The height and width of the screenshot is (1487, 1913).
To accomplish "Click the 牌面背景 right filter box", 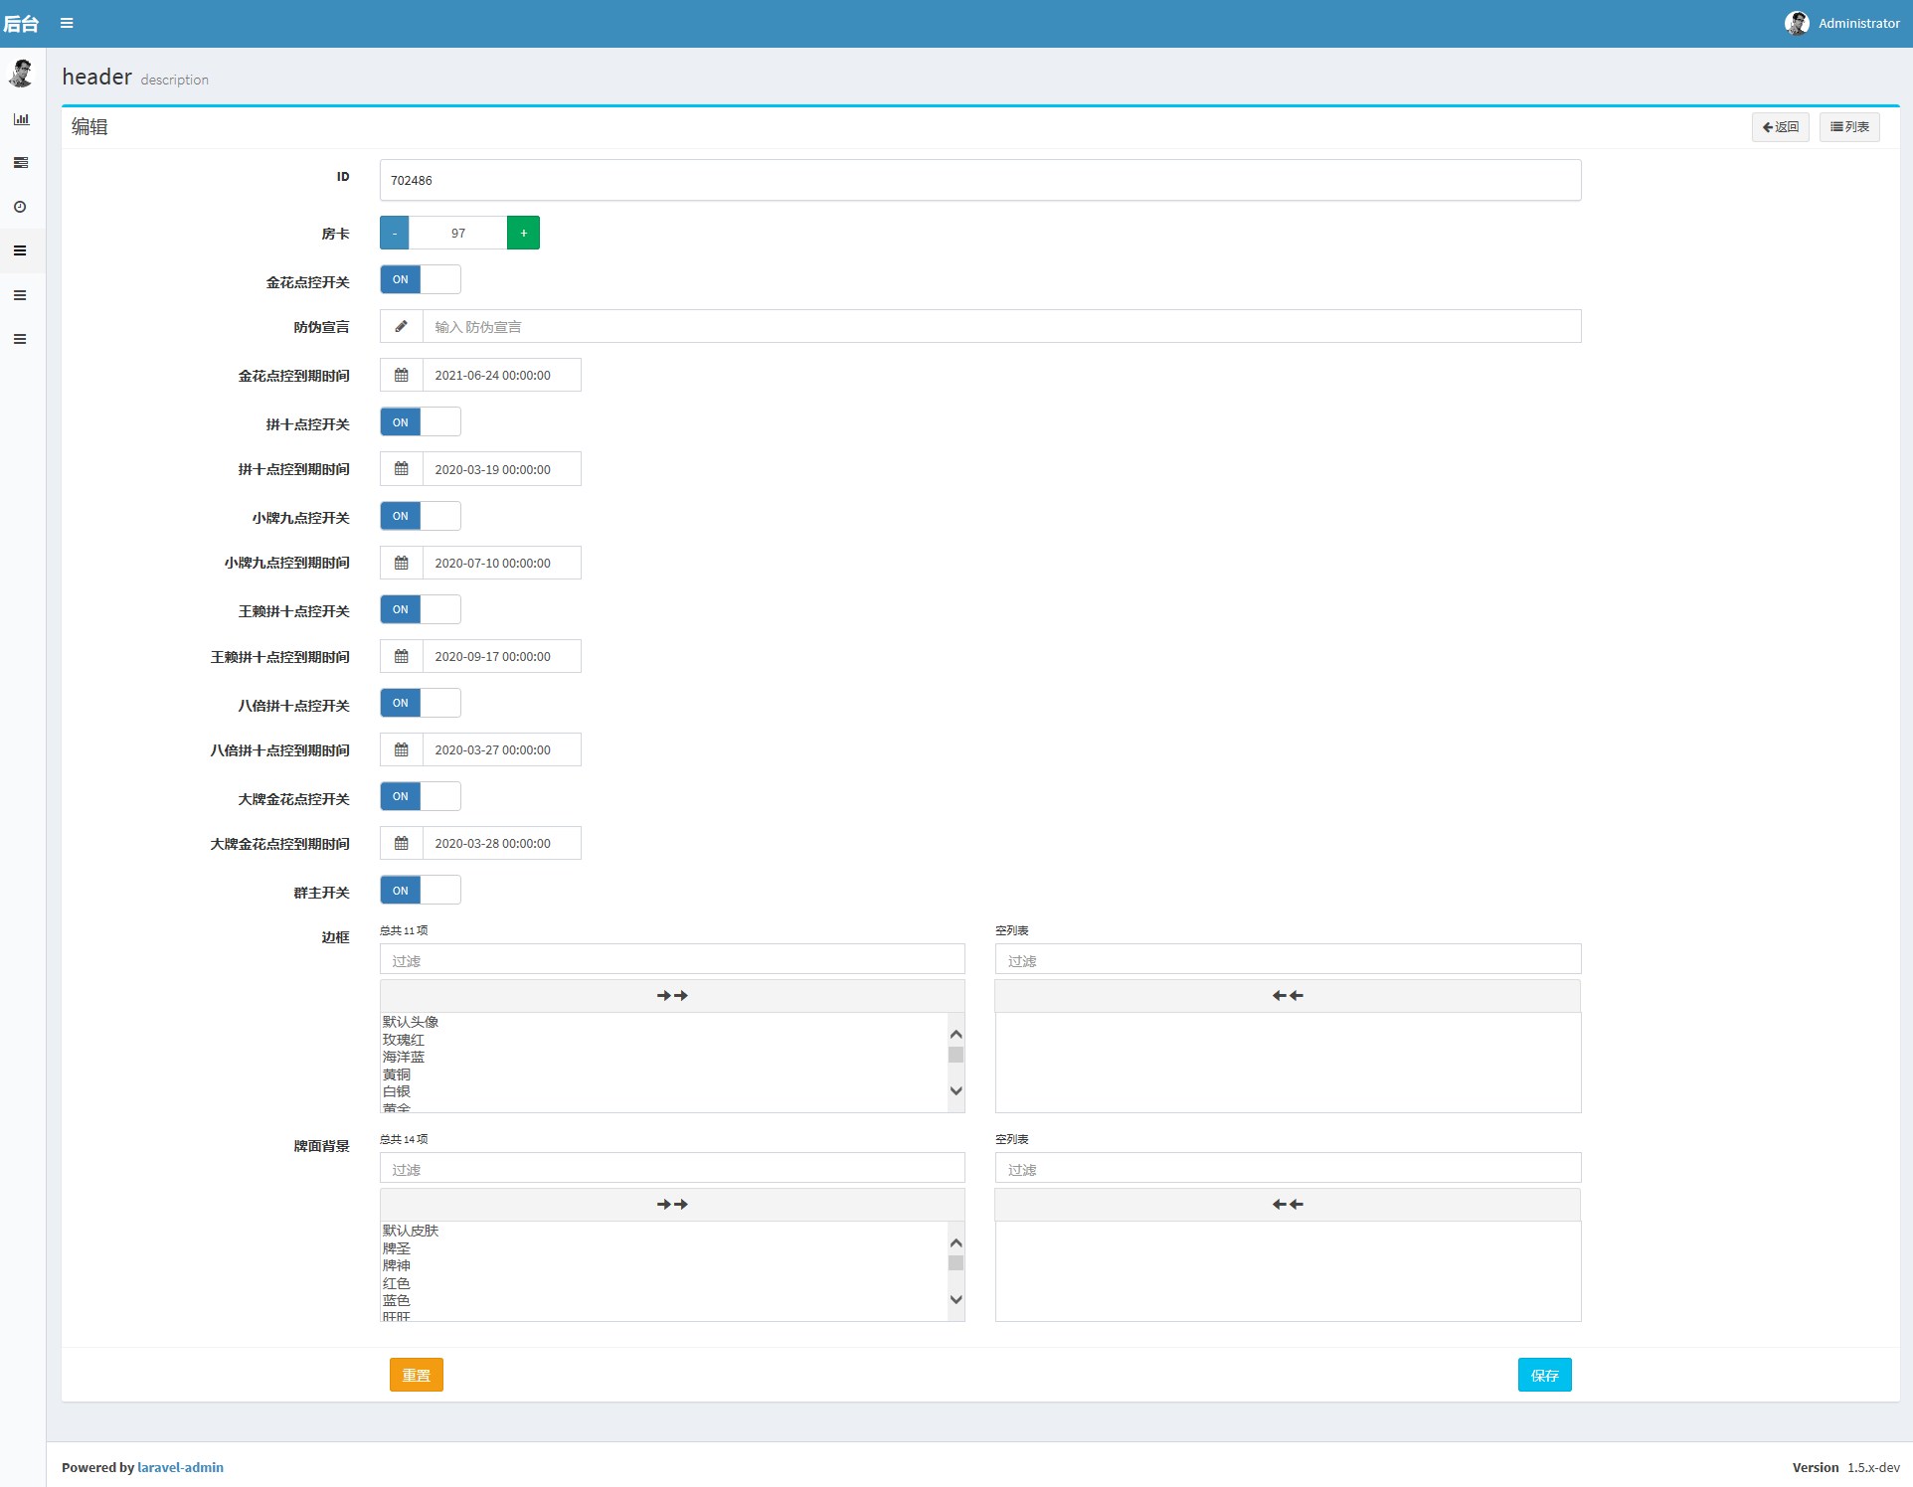I will point(1288,1168).
